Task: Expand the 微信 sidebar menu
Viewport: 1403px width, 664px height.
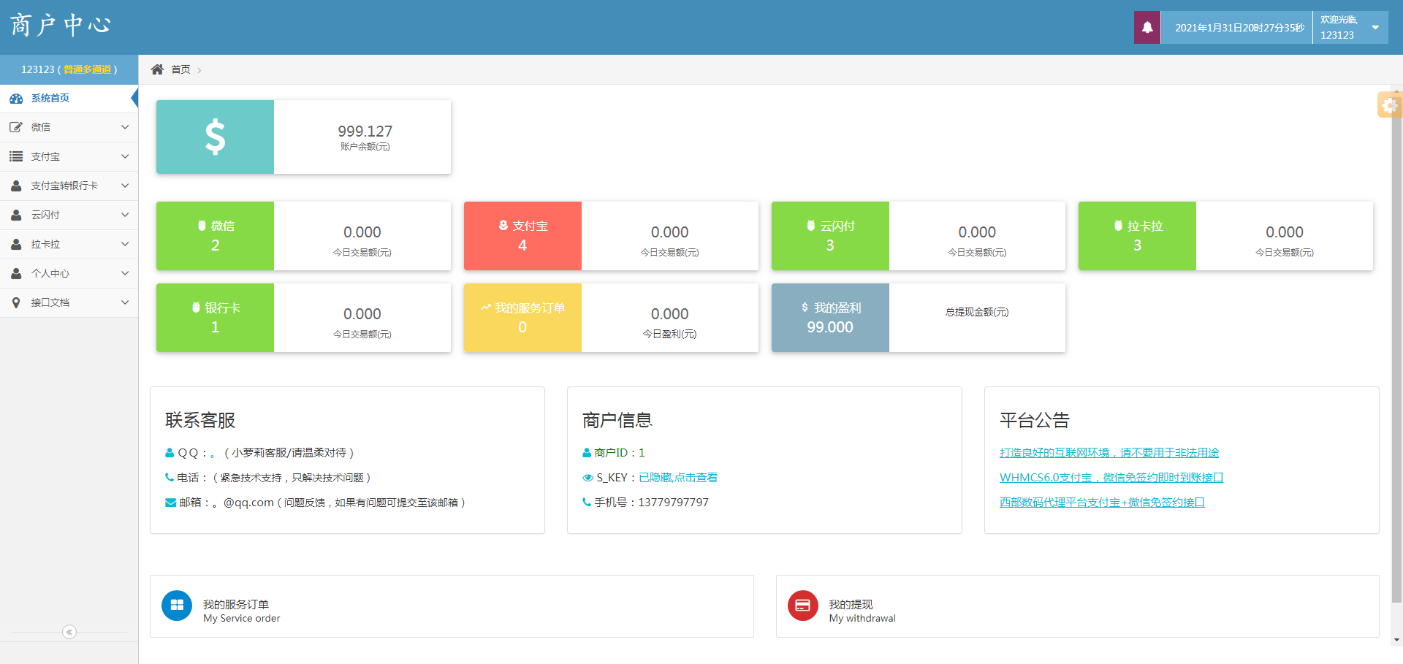Action: [69, 127]
